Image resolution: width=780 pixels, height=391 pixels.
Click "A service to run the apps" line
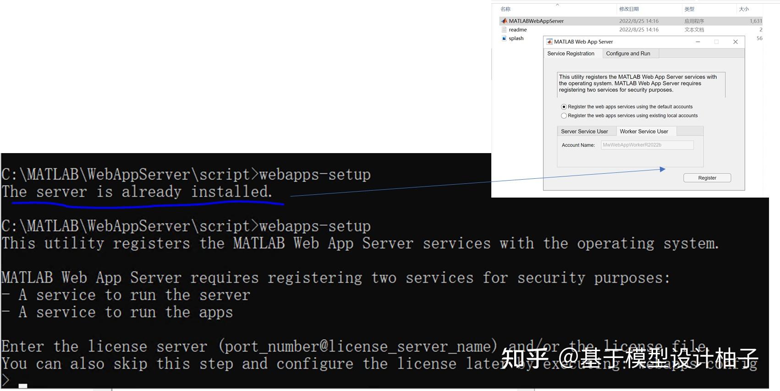click(x=117, y=312)
